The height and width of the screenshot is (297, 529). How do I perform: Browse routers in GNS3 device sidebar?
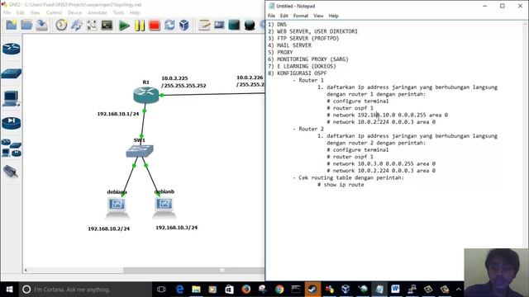coord(11,49)
